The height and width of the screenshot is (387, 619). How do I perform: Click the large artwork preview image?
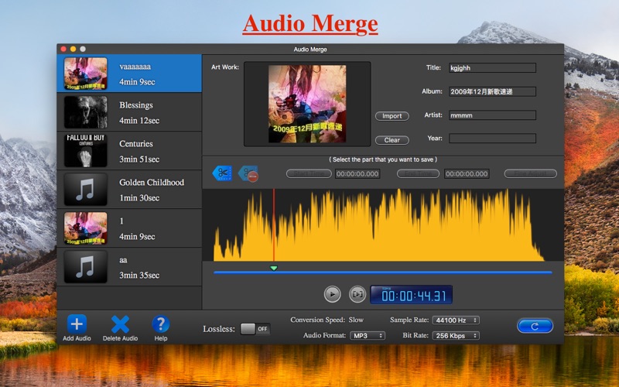pyautogui.click(x=307, y=104)
